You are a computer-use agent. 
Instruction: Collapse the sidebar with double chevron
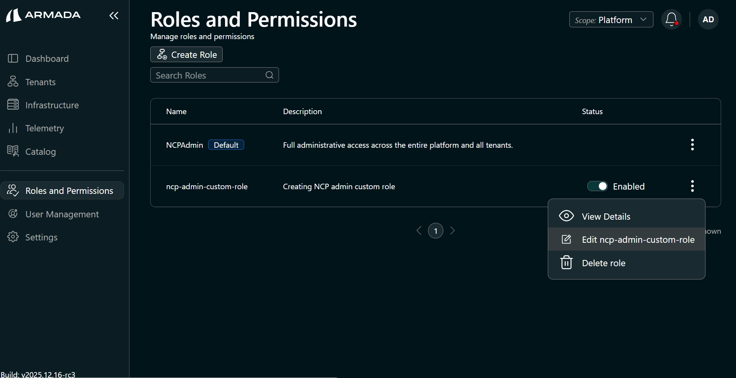click(114, 16)
